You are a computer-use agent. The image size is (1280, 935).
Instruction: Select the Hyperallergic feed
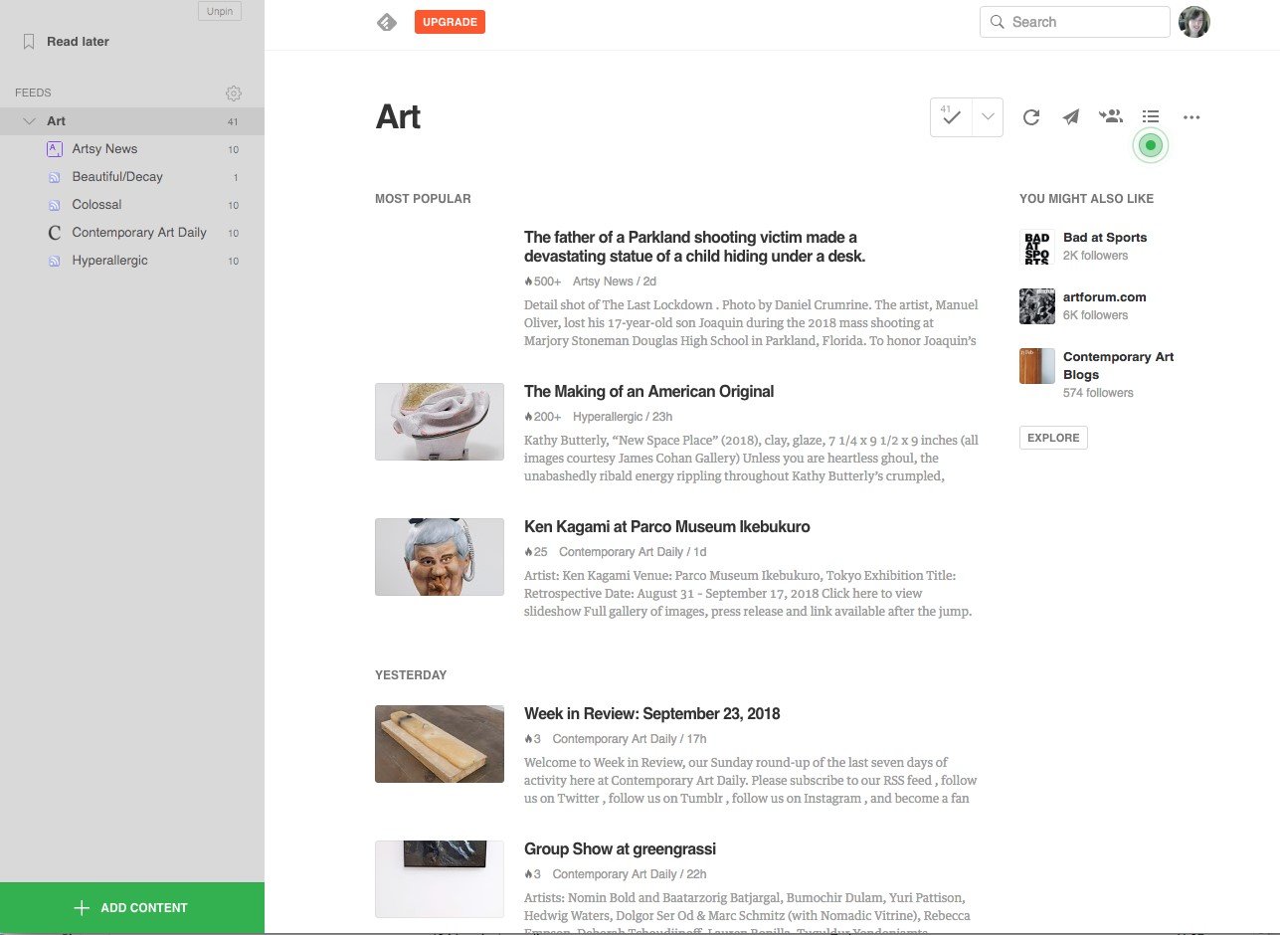pos(132,261)
